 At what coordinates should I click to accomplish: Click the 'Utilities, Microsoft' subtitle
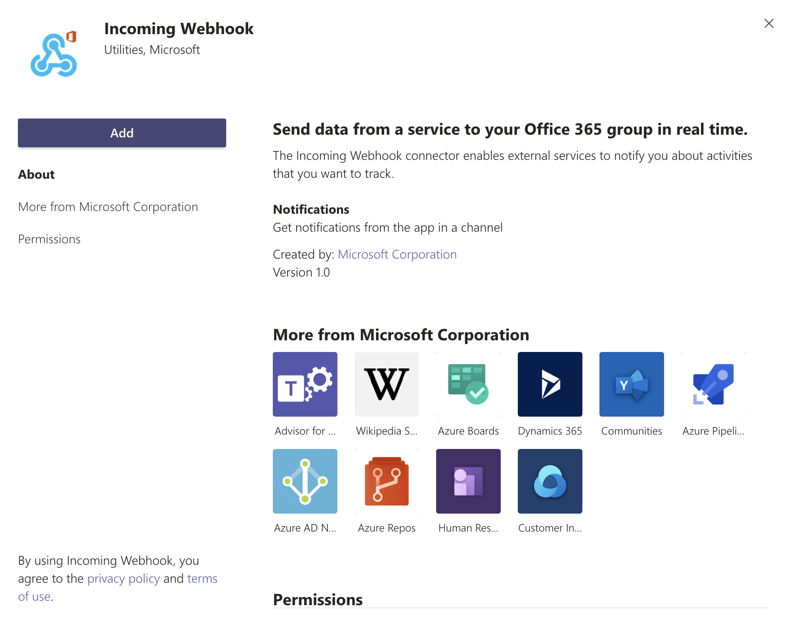pyautogui.click(x=152, y=50)
